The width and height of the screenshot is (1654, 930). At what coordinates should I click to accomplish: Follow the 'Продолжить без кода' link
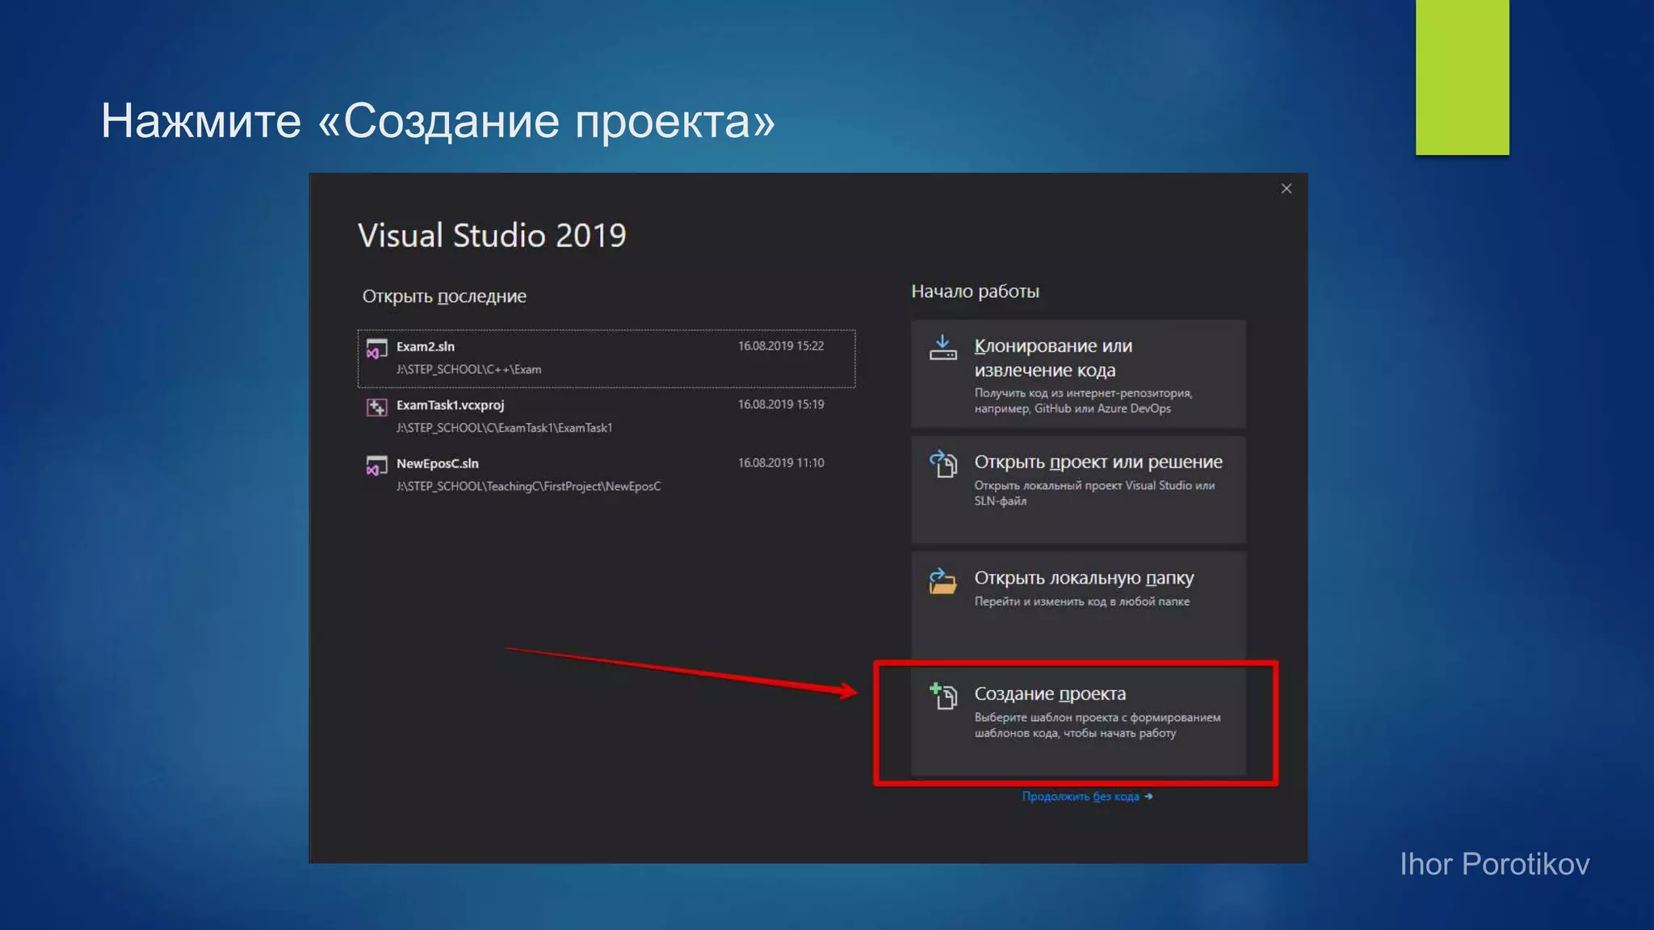(x=1087, y=797)
